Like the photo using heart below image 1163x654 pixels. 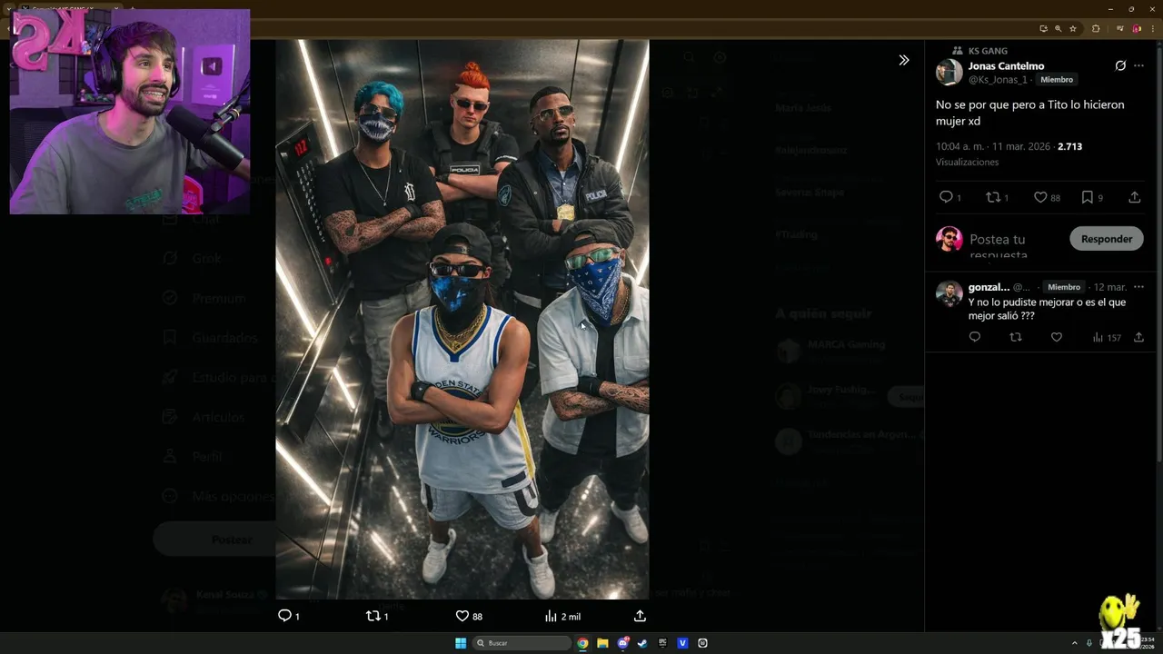pos(462,616)
